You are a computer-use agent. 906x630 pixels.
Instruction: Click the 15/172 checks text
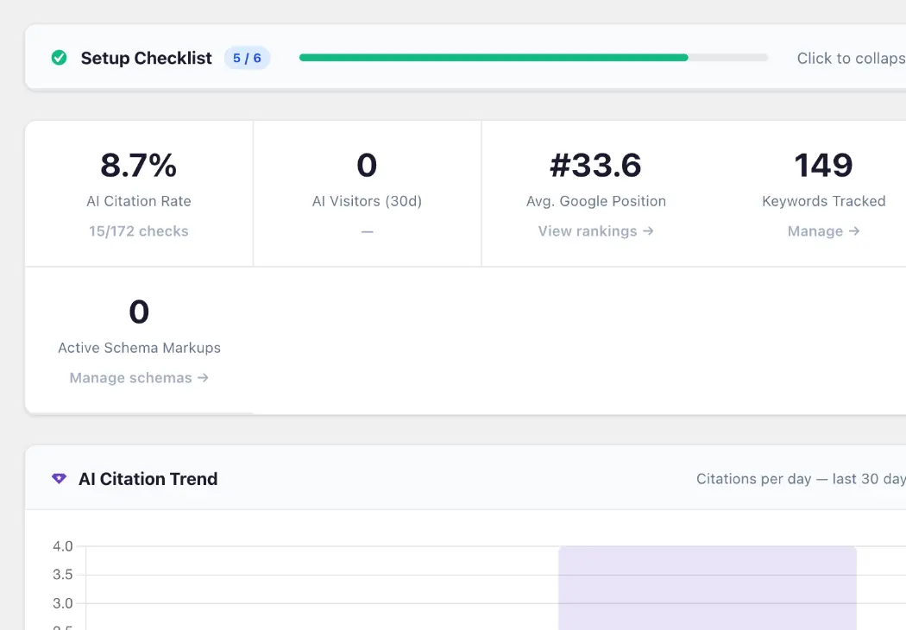coord(139,231)
